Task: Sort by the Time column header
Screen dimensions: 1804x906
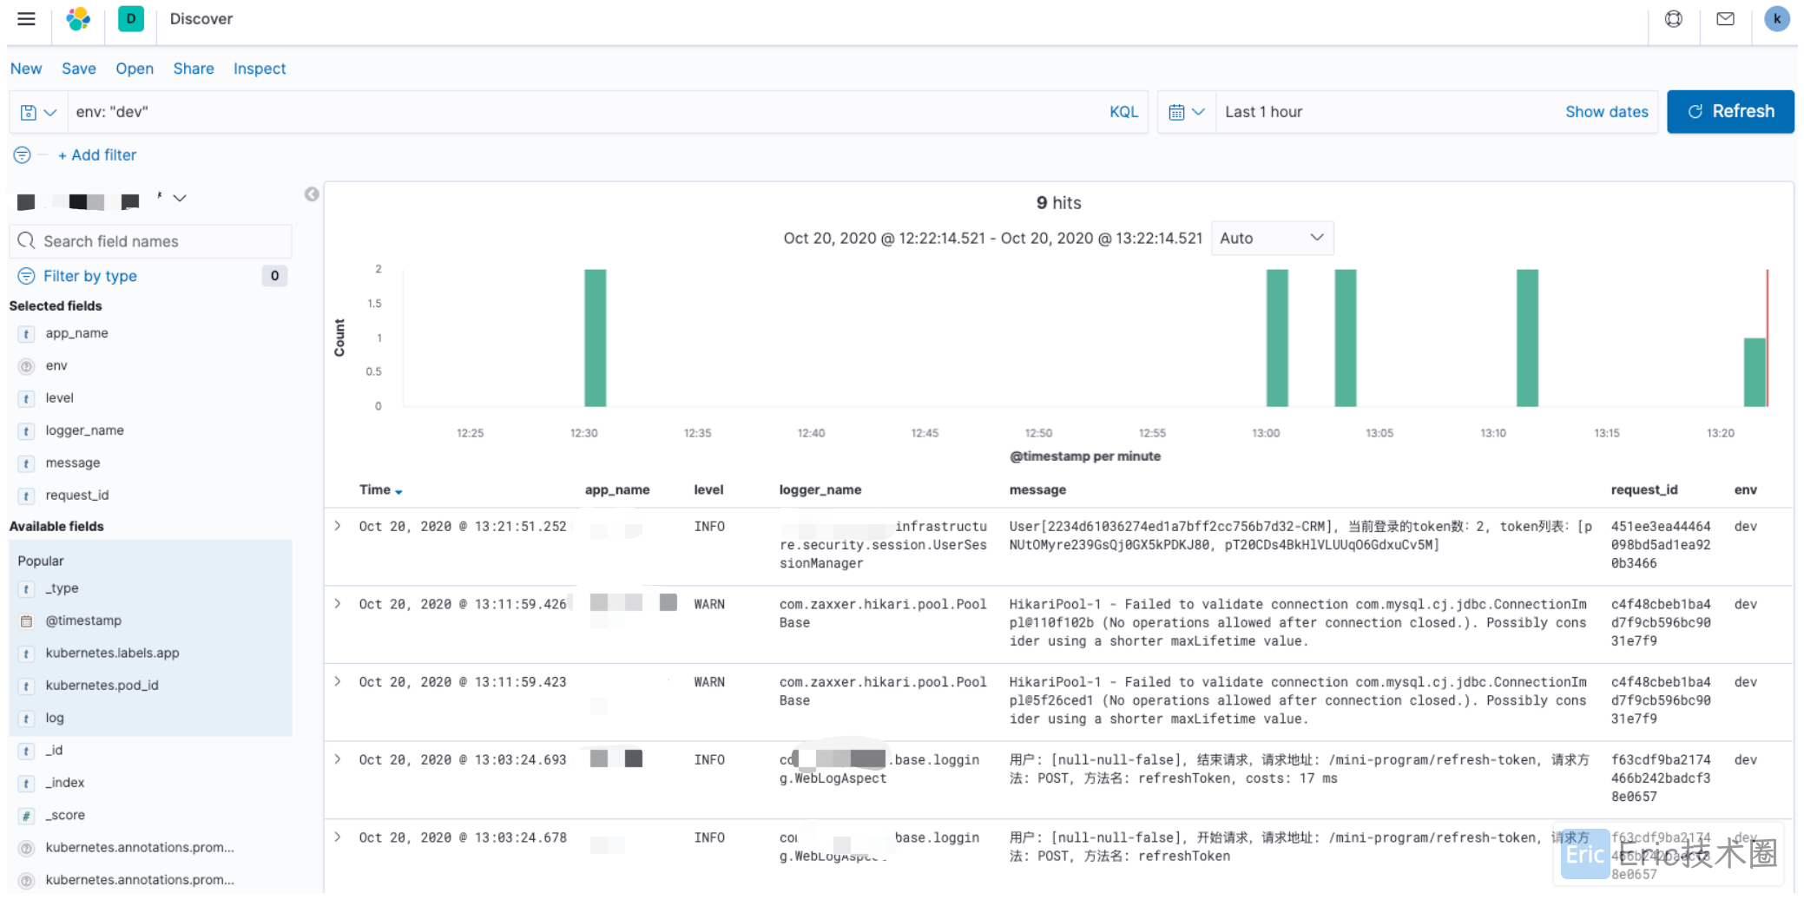Action: pos(380,490)
